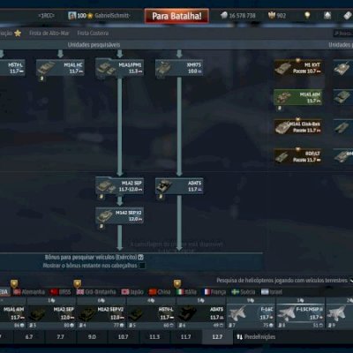Image resolution: width=353 pixels, height=353 pixels.
Task: Click crew number 6 icon
Action: [x=182, y=326]
